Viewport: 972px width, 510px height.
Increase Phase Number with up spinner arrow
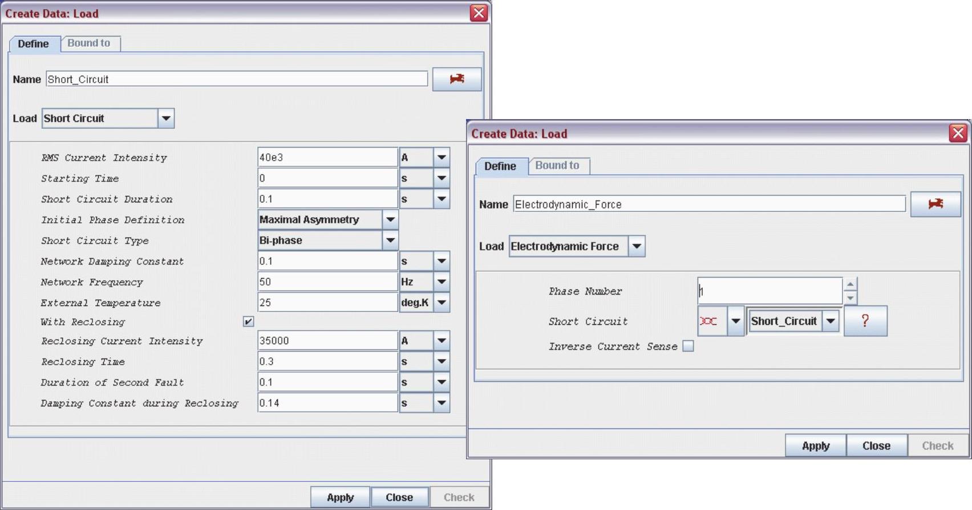[850, 284]
